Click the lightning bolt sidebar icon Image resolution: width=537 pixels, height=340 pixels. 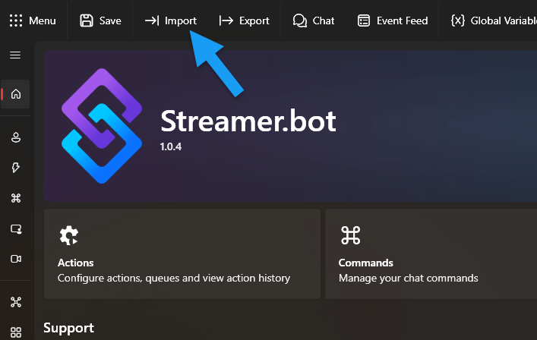tap(16, 168)
